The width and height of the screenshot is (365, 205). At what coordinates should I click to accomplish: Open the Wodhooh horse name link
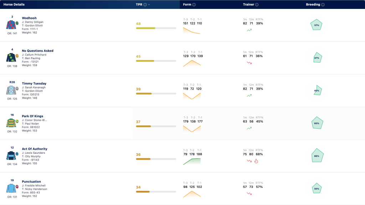point(29,18)
